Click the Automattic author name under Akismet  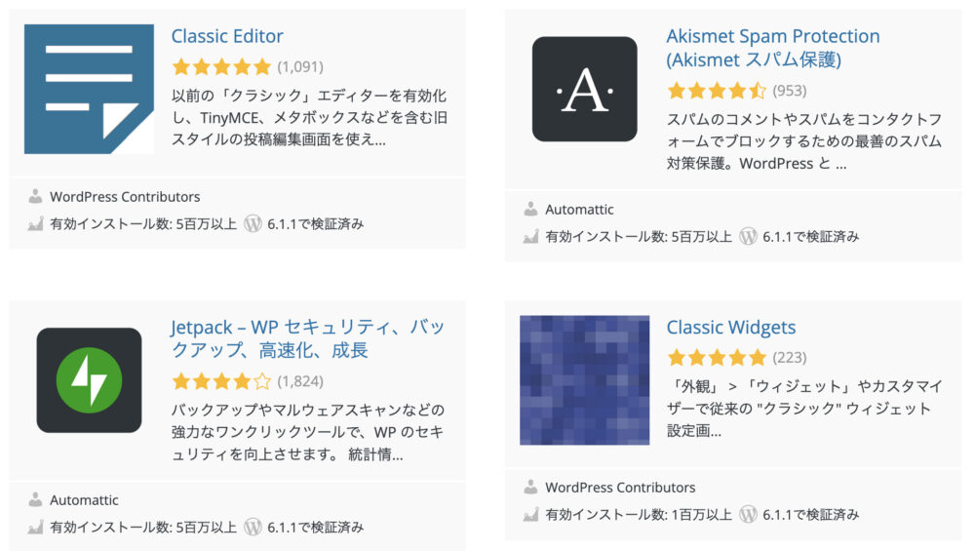point(579,210)
